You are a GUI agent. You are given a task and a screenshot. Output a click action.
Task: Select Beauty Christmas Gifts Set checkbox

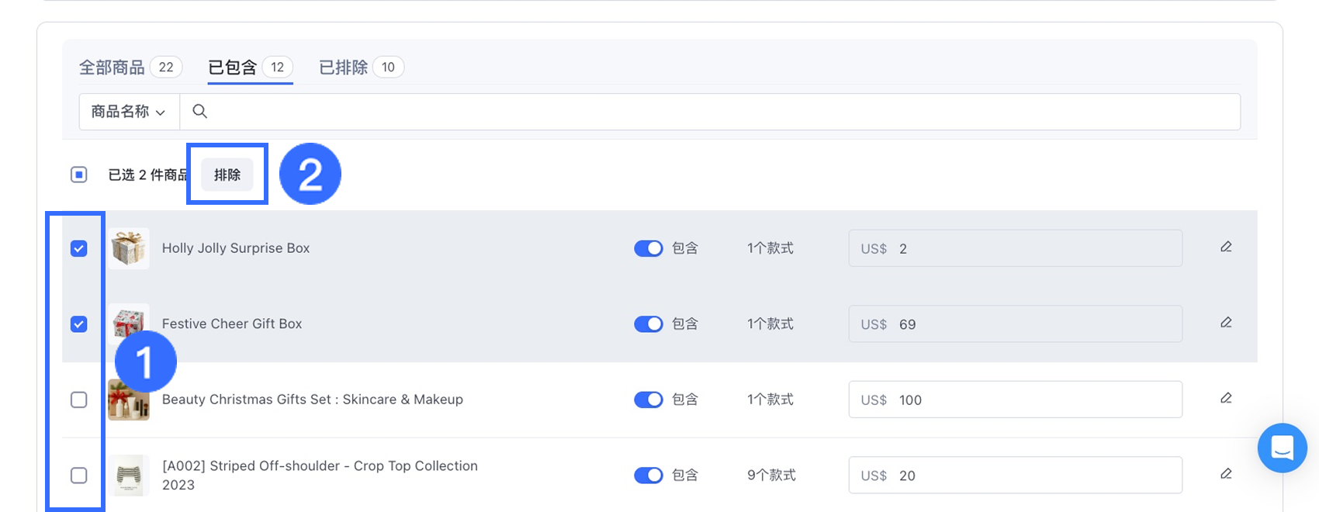click(79, 400)
